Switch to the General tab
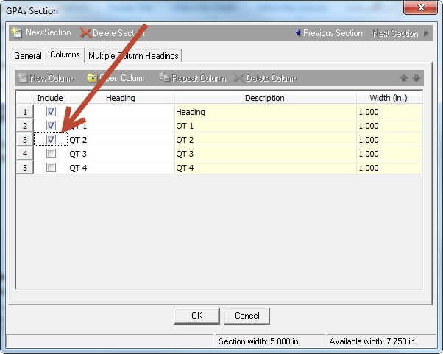Screen dimensions: 443x354 click(28, 56)
